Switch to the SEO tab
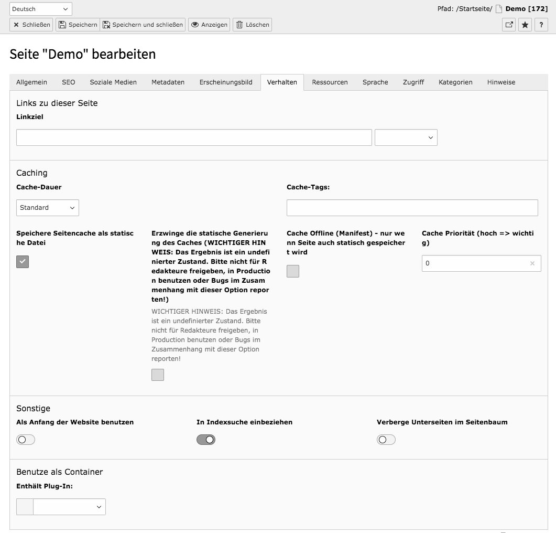Viewport: 556px width, 533px height. [68, 82]
